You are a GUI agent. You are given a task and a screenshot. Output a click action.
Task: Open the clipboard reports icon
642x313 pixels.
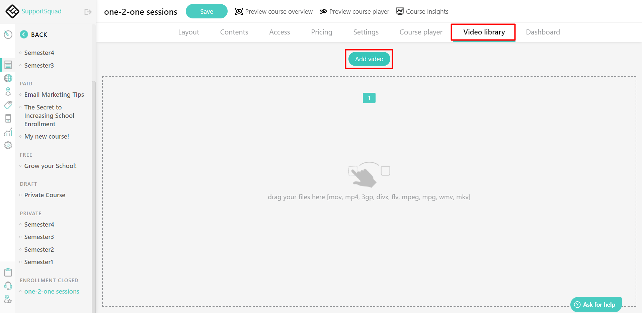pos(8,272)
